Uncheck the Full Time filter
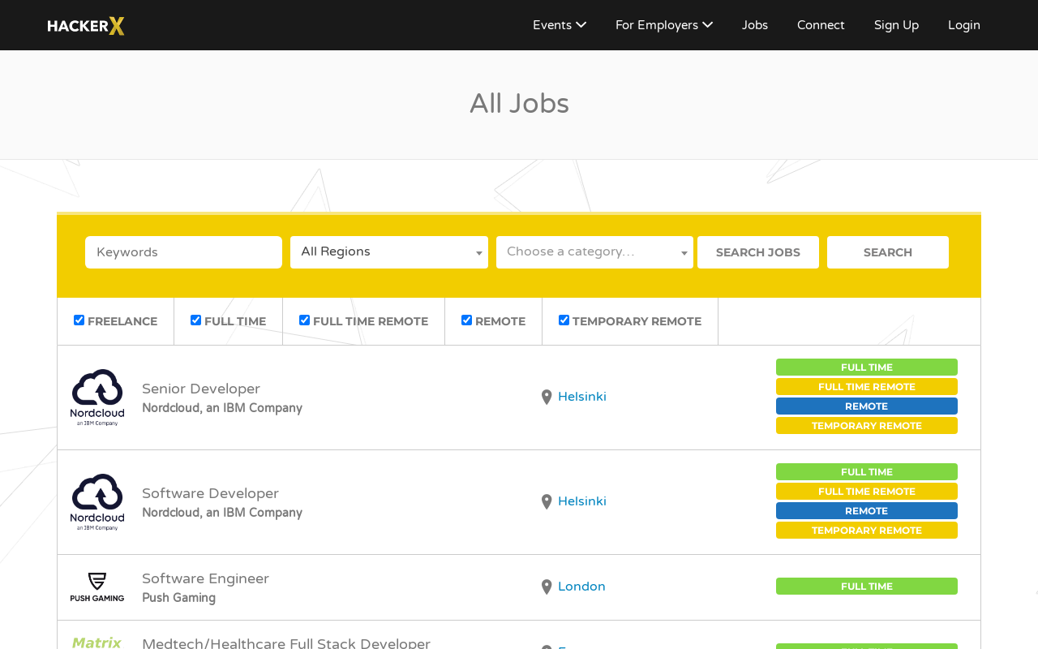Viewport: 1038px width, 649px height. pos(195,320)
